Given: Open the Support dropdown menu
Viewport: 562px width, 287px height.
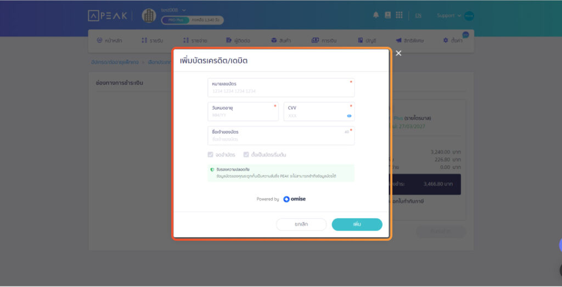Looking at the screenshot, I should 449,15.
